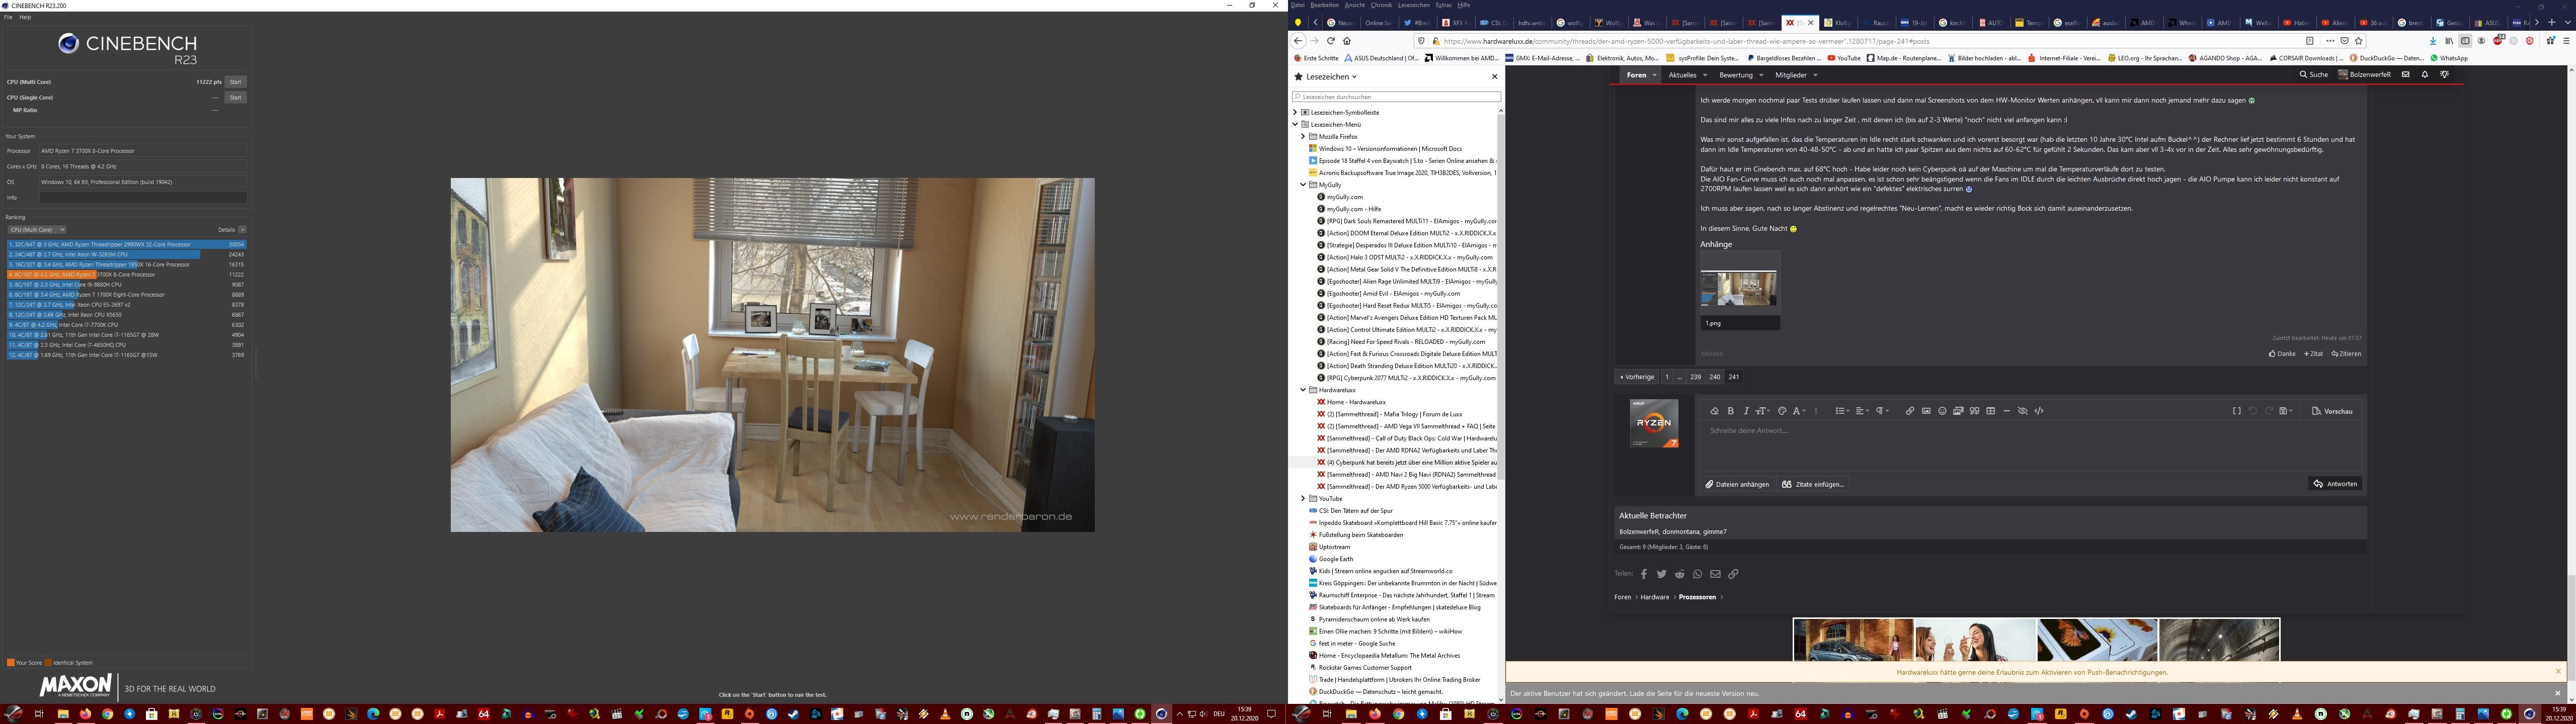Click Lesezeichen durchsuchen search field
Viewport: 2576px width, 724px height.
pos(1396,97)
